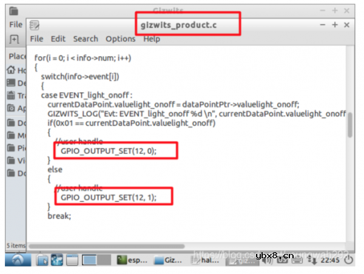Open the Edit menu
The image size is (364, 274).
[x=58, y=39]
